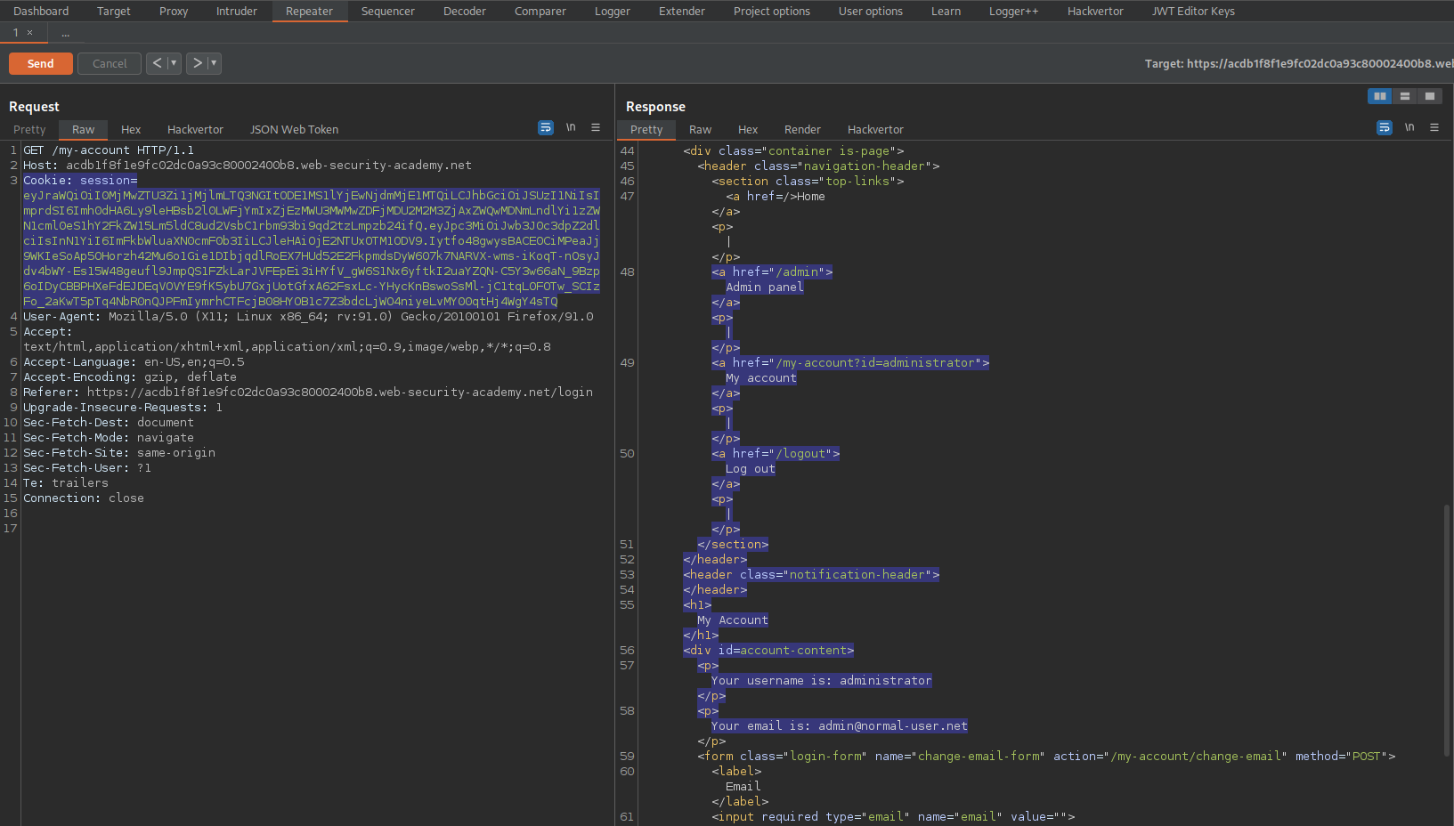Click the change-email-form line in the response
Screen dimensions: 1454x826
(1046, 757)
